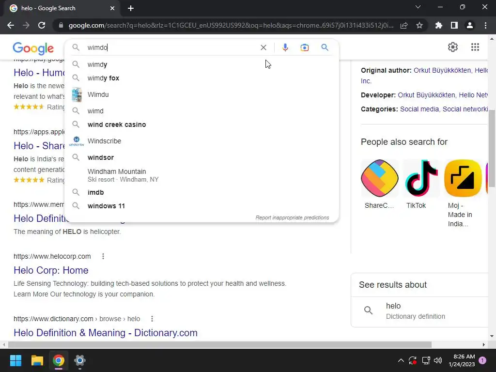The image size is (496, 372).
Task: Select the 'windsor' suggestion
Action: pos(201,157)
